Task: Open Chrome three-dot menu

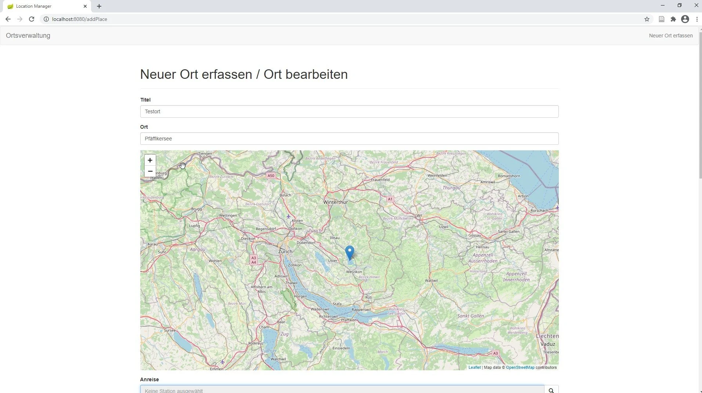Action: coord(697,19)
